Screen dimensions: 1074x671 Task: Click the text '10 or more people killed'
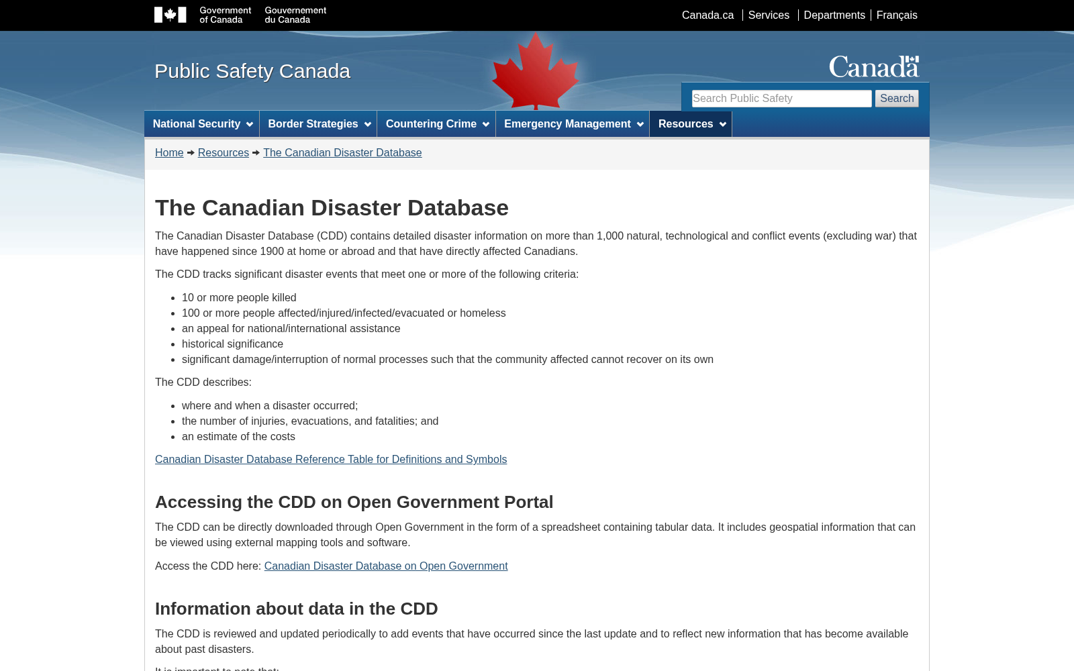click(x=239, y=298)
